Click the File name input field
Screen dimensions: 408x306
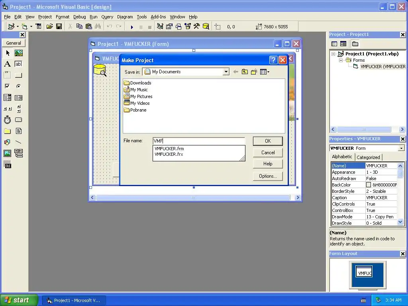click(199, 141)
